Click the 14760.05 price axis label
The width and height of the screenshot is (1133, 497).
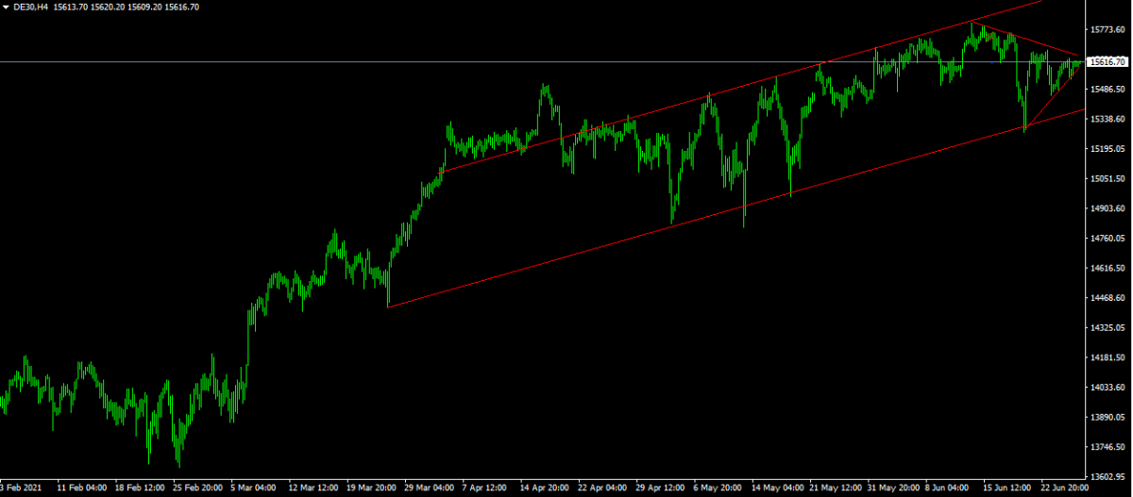pos(1108,239)
